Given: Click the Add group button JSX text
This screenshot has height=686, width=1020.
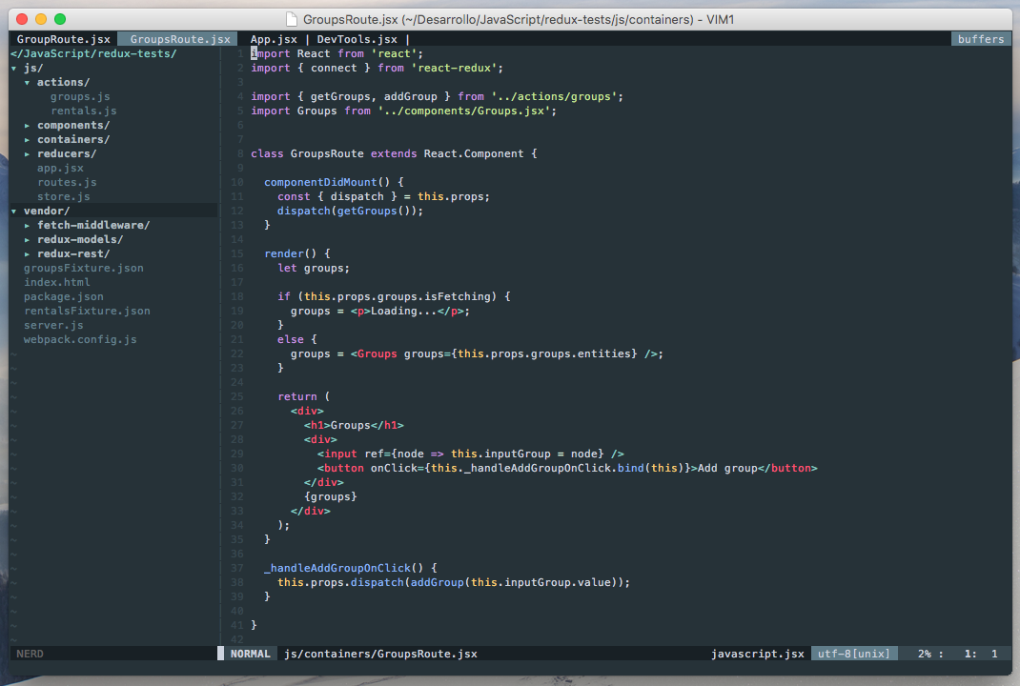Looking at the screenshot, I should click(x=727, y=469).
